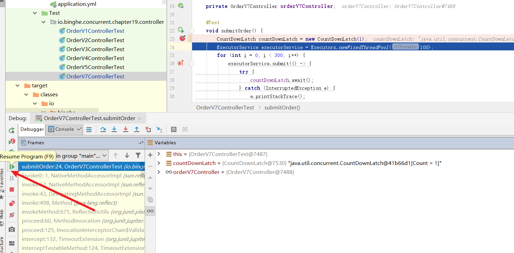Click the Resume Program button

pyautogui.click(x=12, y=167)
